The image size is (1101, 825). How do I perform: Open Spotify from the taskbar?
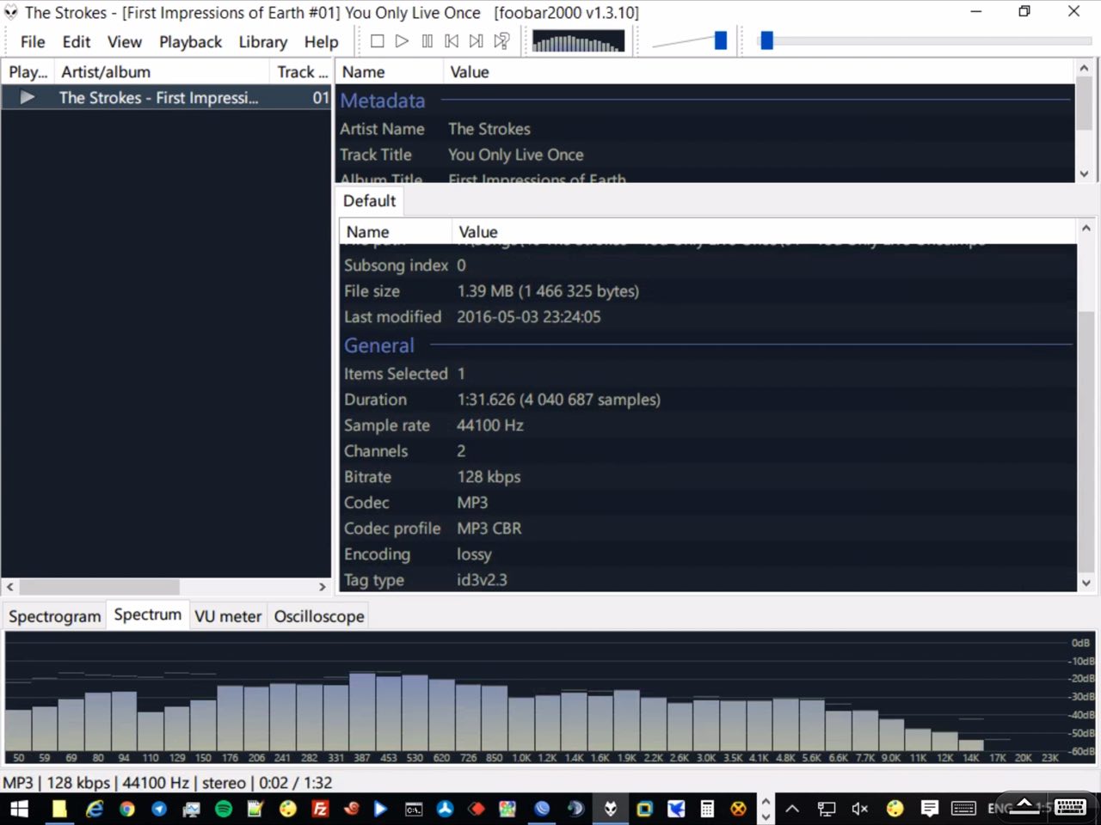coord(224,809)
